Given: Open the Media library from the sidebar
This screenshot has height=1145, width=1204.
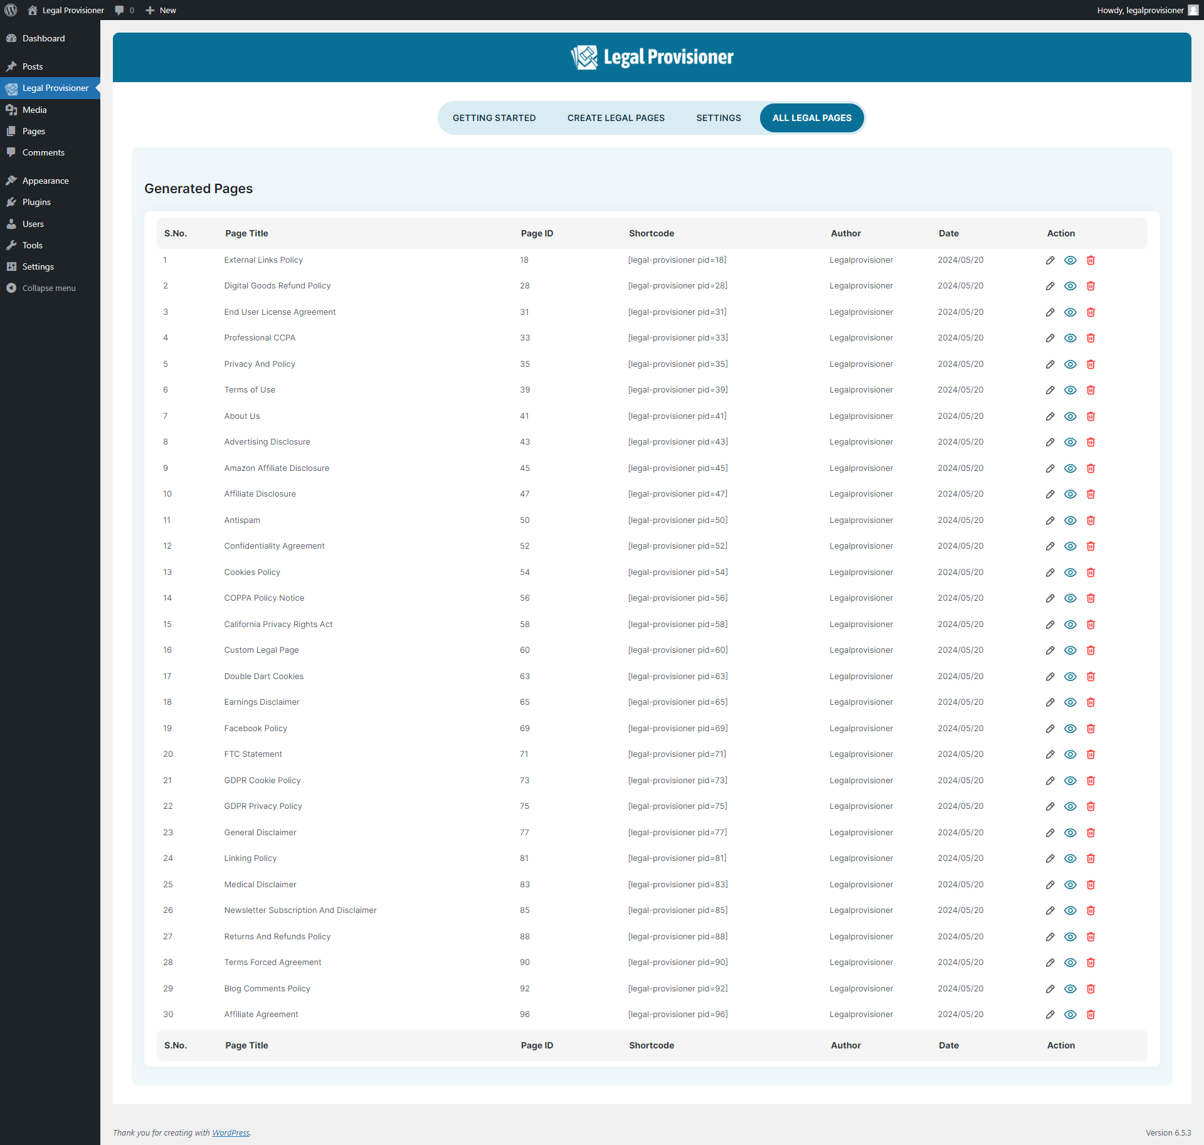Looking at the screenshot, I should [x=34, y=109].
